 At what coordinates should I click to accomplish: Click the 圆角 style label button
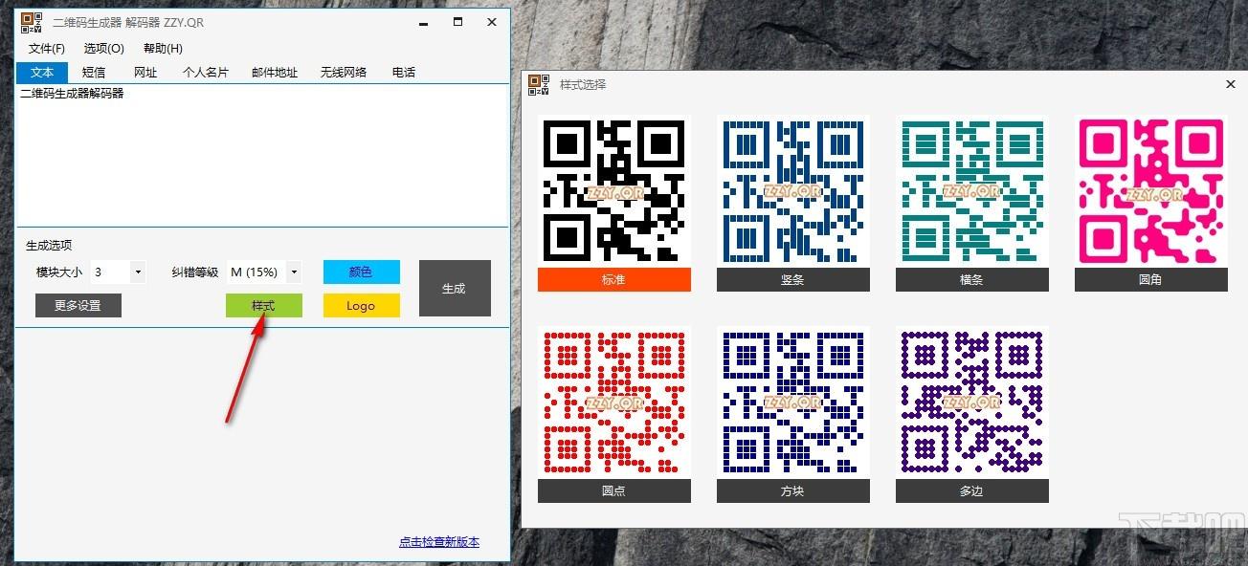1151,279
